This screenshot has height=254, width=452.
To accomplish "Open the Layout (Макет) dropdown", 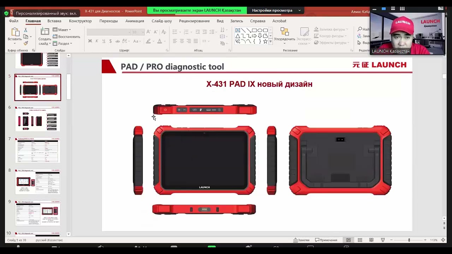I will 62,30.
